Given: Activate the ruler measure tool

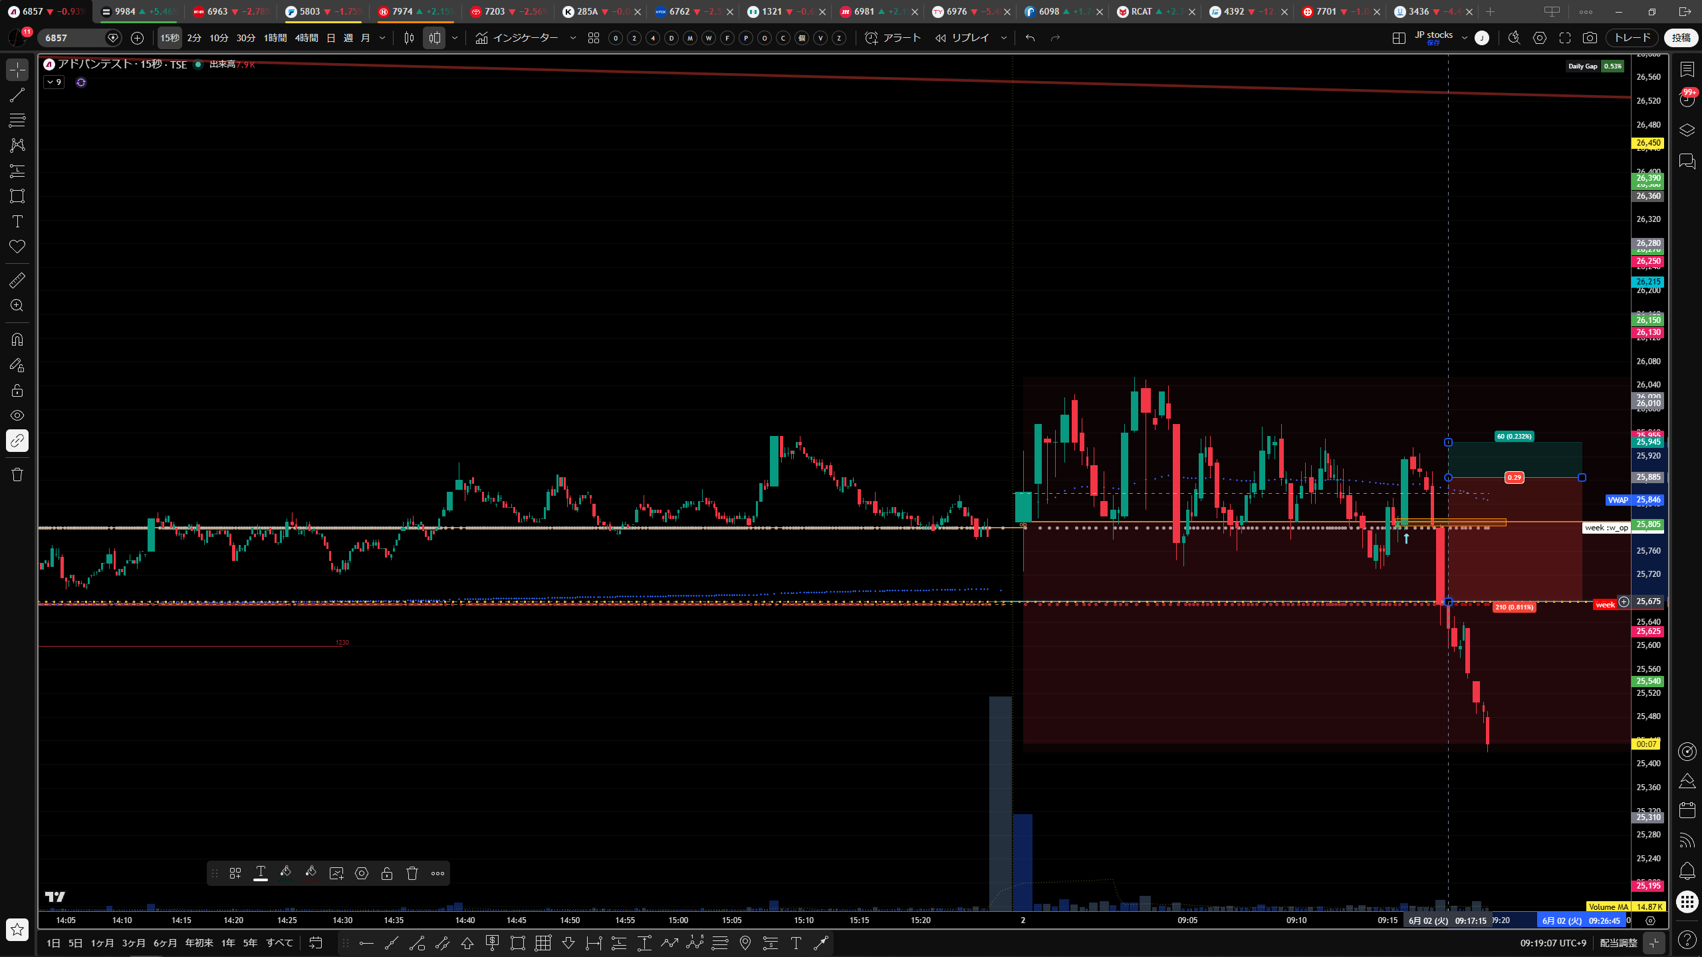Looking at the screenshot, I should click(x=17, y=280).
